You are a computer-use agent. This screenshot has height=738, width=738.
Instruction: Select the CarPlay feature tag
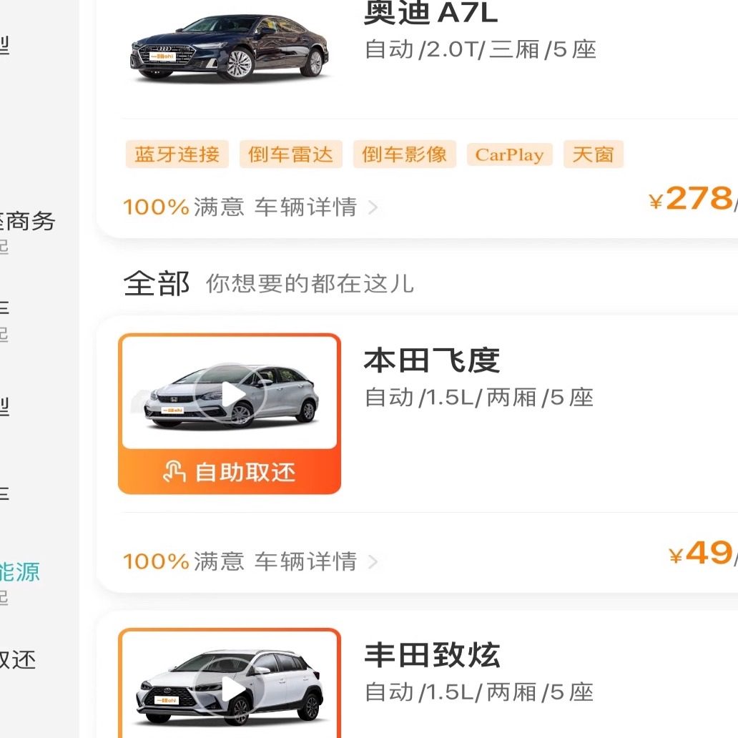coord(509,155)
